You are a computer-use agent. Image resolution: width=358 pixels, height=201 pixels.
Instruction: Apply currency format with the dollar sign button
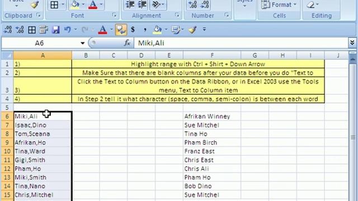click(133, 30)
